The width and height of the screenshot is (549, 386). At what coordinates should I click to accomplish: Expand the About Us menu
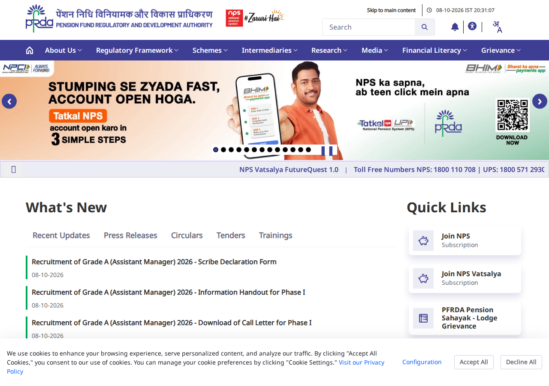pyautogui.click(x=63, y=50)
